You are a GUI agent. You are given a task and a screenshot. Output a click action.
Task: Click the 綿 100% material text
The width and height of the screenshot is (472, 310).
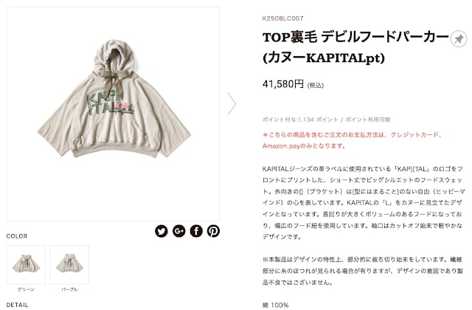tap(275, 305)
